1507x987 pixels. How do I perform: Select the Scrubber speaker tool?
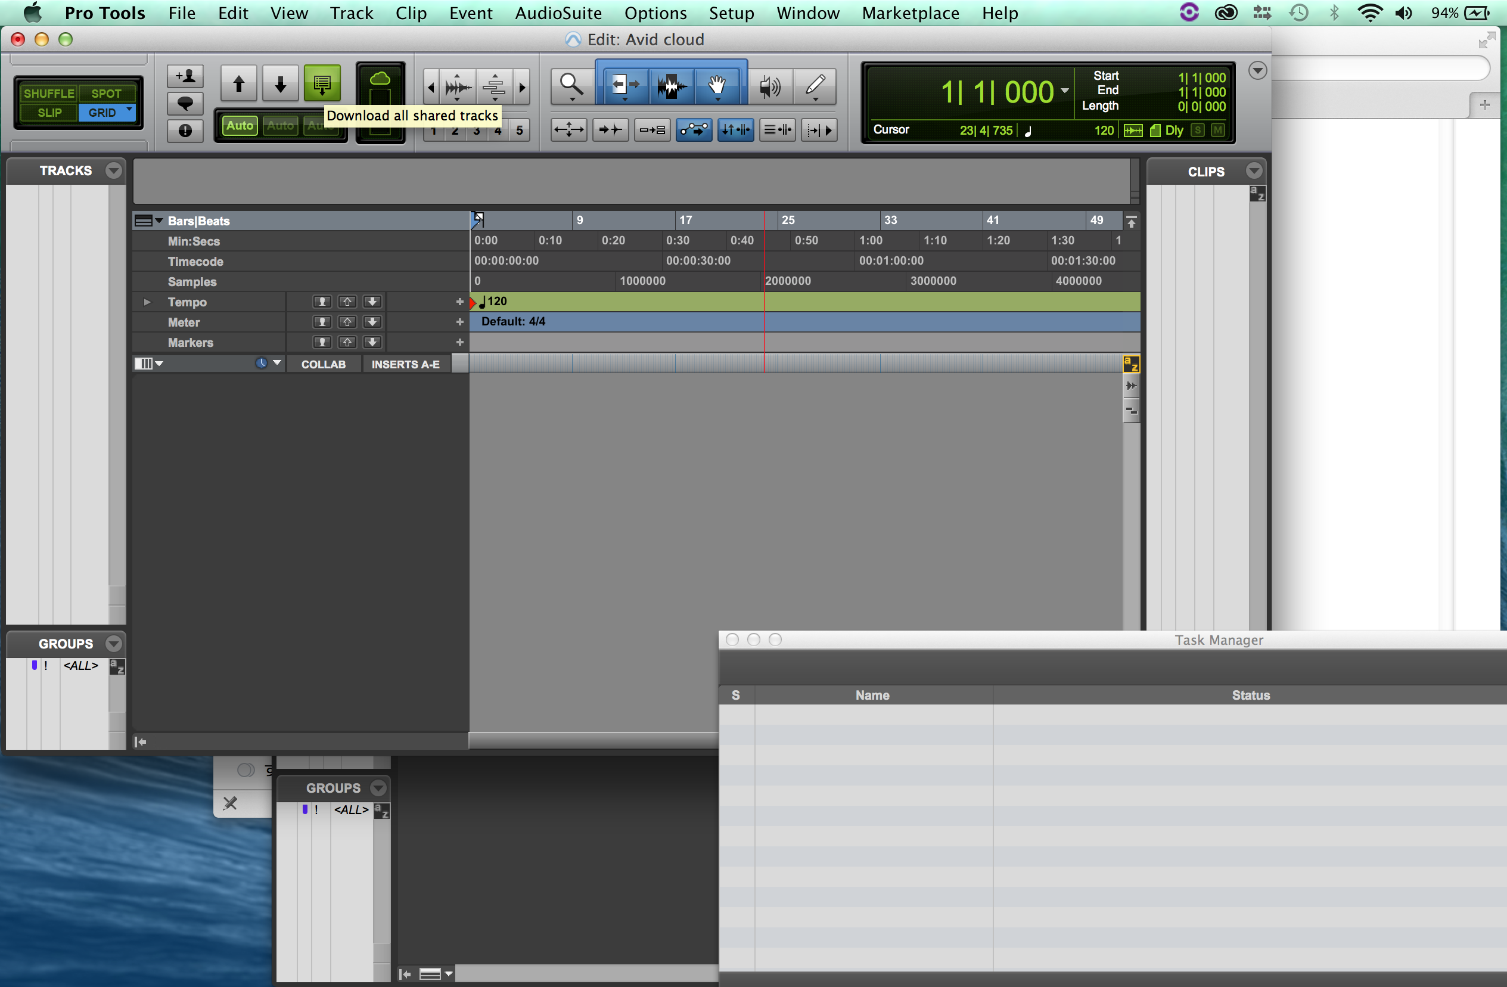[x=769, y=85]
